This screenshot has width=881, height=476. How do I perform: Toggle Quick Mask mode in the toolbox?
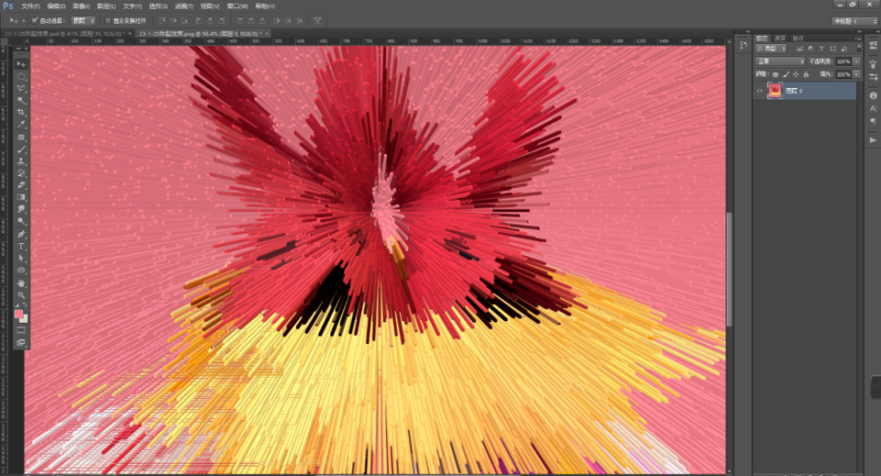21,330
